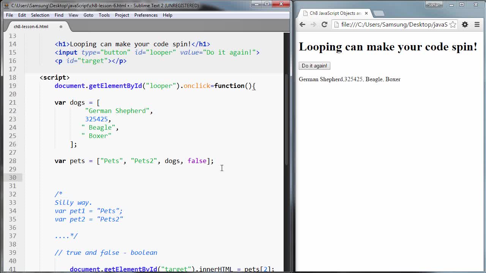Viewport: 486px width, 273px height.
Task: Bookmark the page with the star icon
Action: click(453, 24)
